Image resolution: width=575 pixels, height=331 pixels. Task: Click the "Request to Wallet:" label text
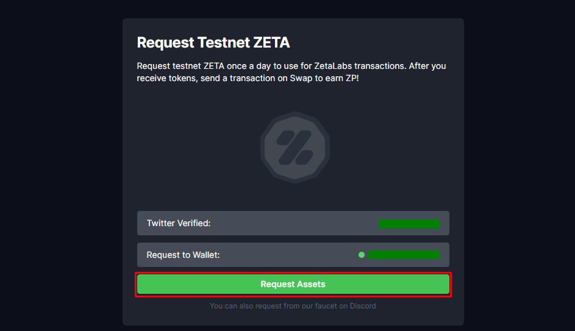183,255
